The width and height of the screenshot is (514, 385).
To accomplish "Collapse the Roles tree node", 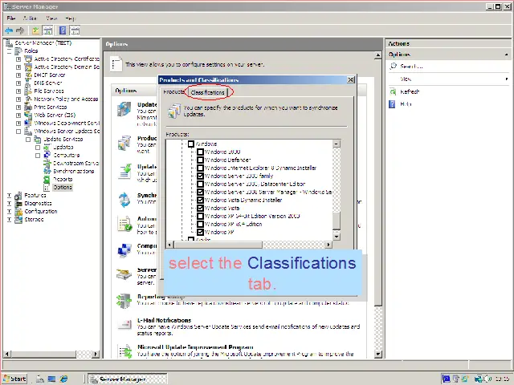I will [x=9, y=51].
